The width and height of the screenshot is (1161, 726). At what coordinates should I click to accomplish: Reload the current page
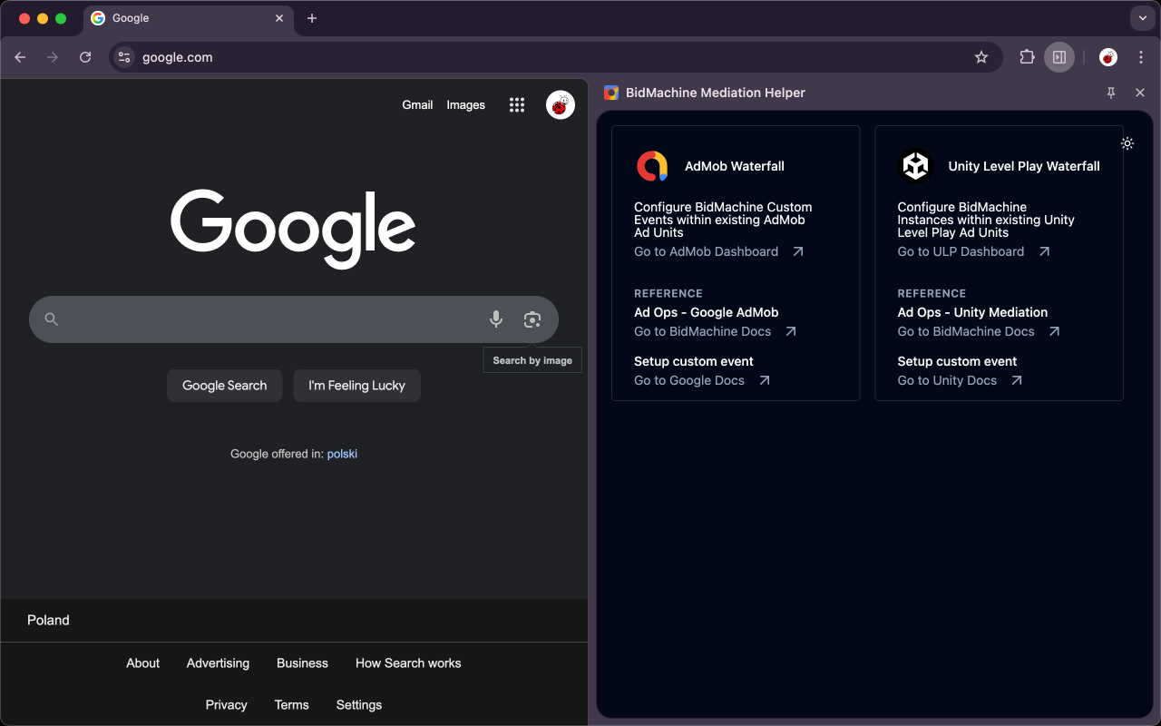pyautogui.click(x=85, y=57)
